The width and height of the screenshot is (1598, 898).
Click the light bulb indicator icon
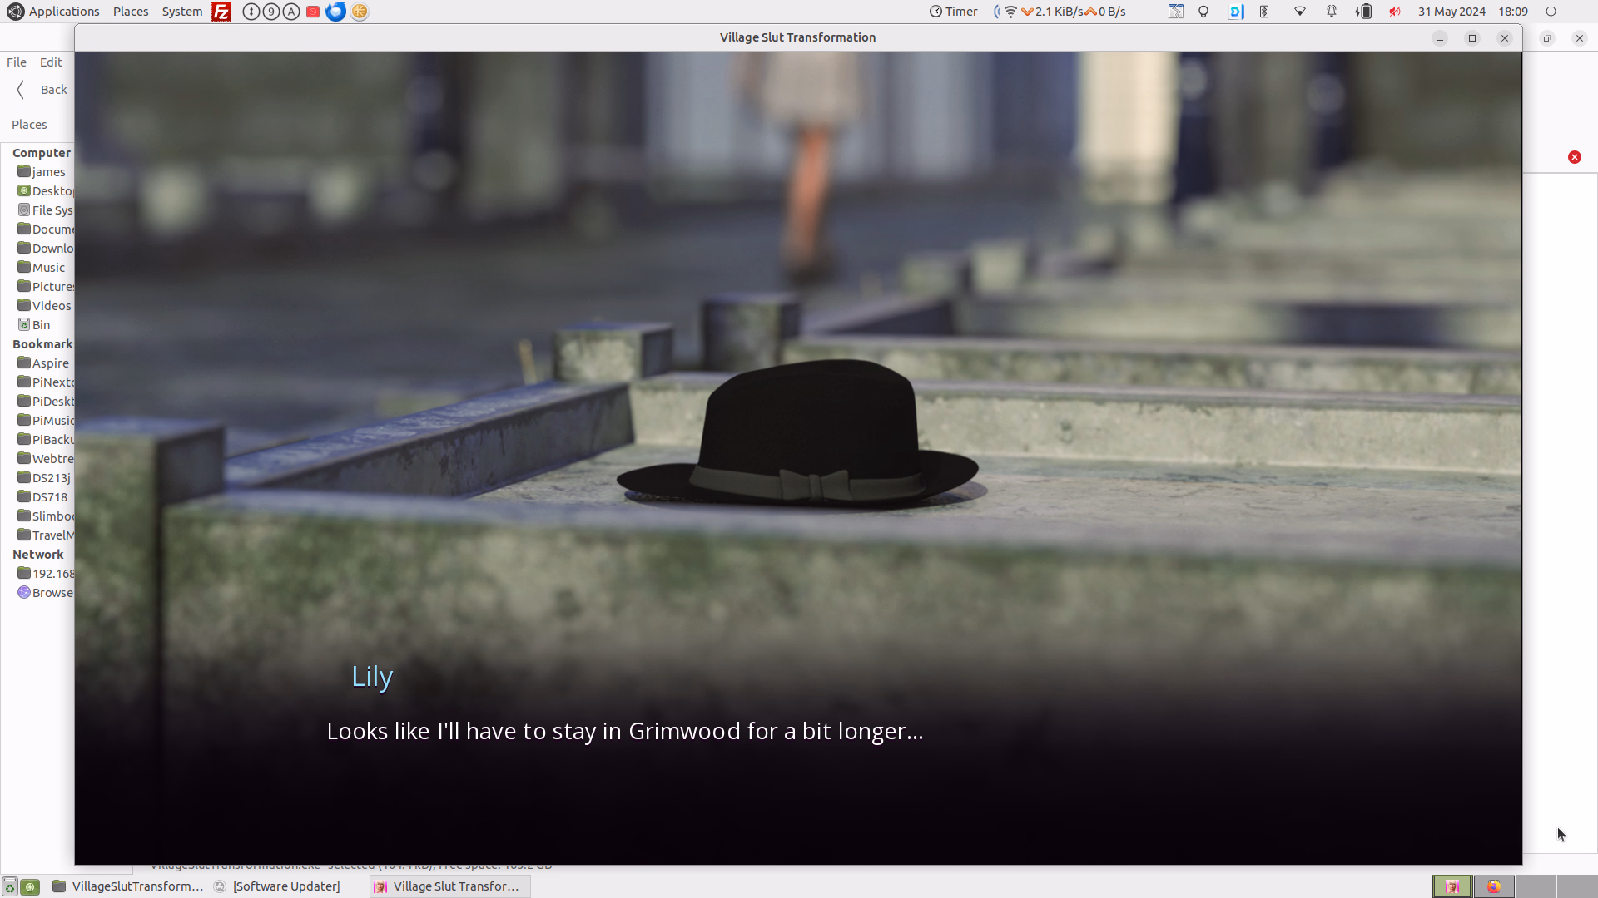(1203, 12)
